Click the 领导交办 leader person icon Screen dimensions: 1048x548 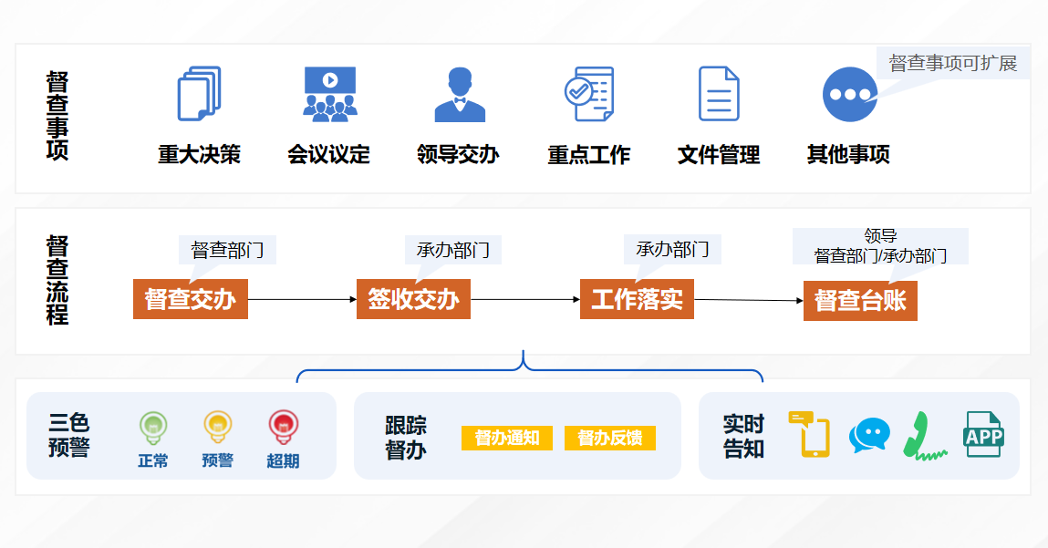coord(460,95)
